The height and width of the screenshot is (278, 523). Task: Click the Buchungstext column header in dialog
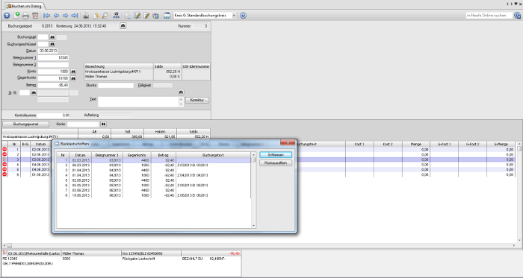pyautogui.click(x=213, y=155)
